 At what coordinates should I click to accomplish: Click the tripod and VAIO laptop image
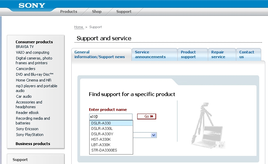pos(208,126)
